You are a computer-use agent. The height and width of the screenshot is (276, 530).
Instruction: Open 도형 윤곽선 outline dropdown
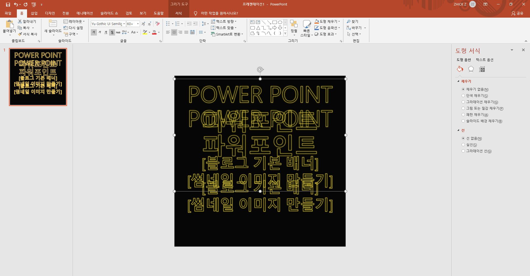click(327, 28)
